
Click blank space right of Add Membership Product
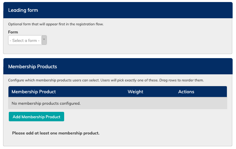click(145, 117)
